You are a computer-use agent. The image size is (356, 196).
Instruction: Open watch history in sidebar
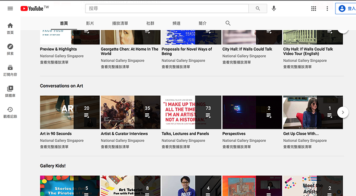pos(10,112)
